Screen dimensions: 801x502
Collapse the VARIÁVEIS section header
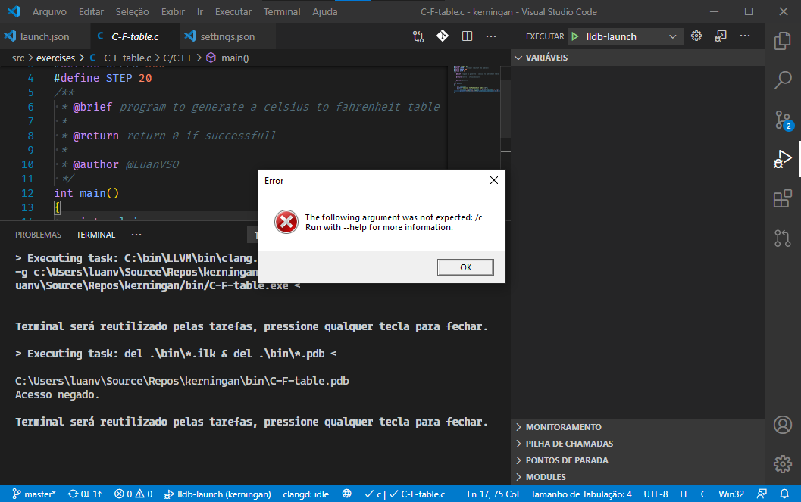[549, 57]
